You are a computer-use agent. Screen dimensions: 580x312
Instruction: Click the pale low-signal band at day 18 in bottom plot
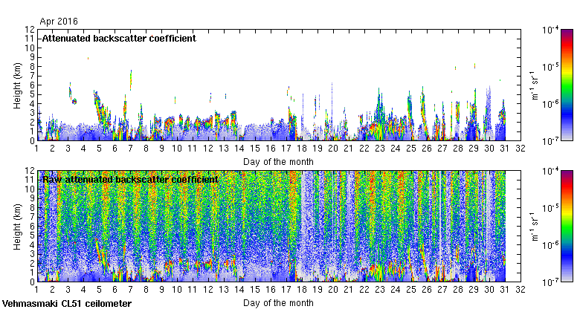(307, 226)
